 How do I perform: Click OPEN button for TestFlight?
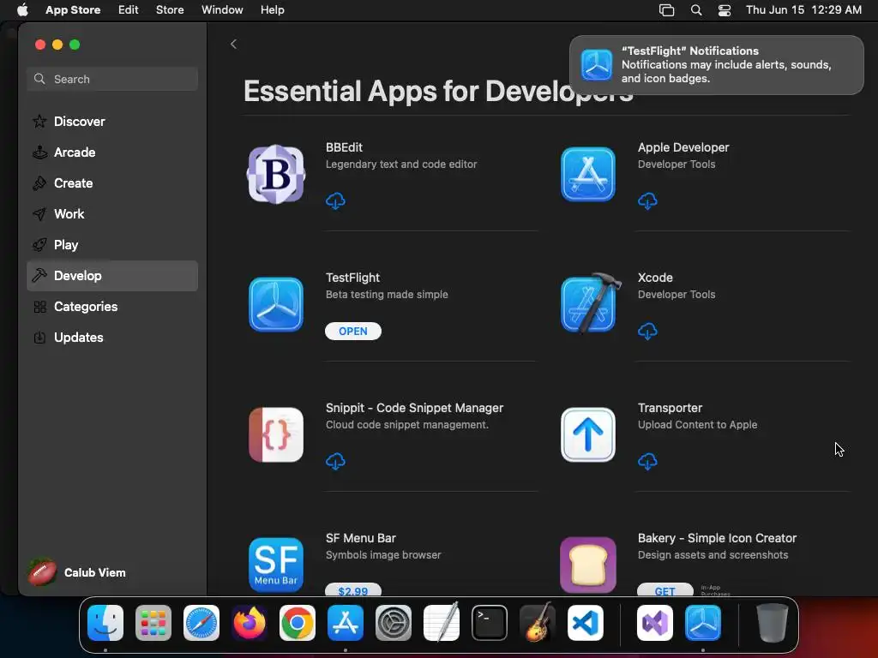coord(352,332)
